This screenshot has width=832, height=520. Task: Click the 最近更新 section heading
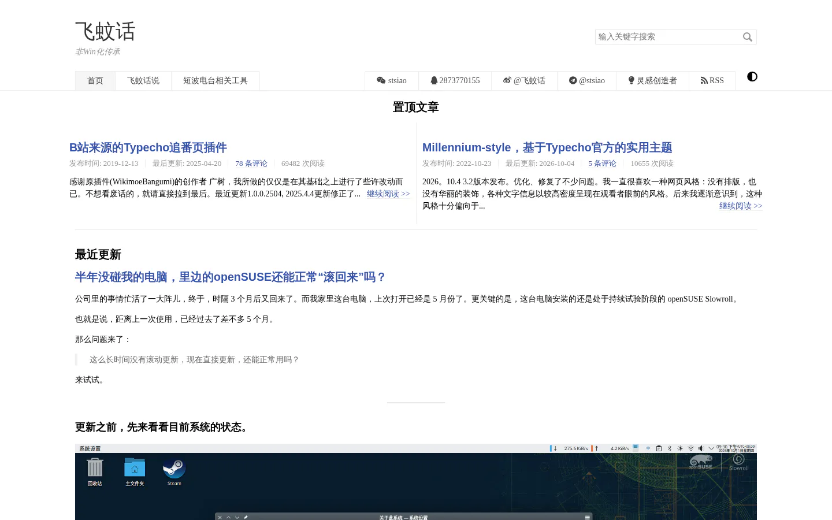(98, 254)
